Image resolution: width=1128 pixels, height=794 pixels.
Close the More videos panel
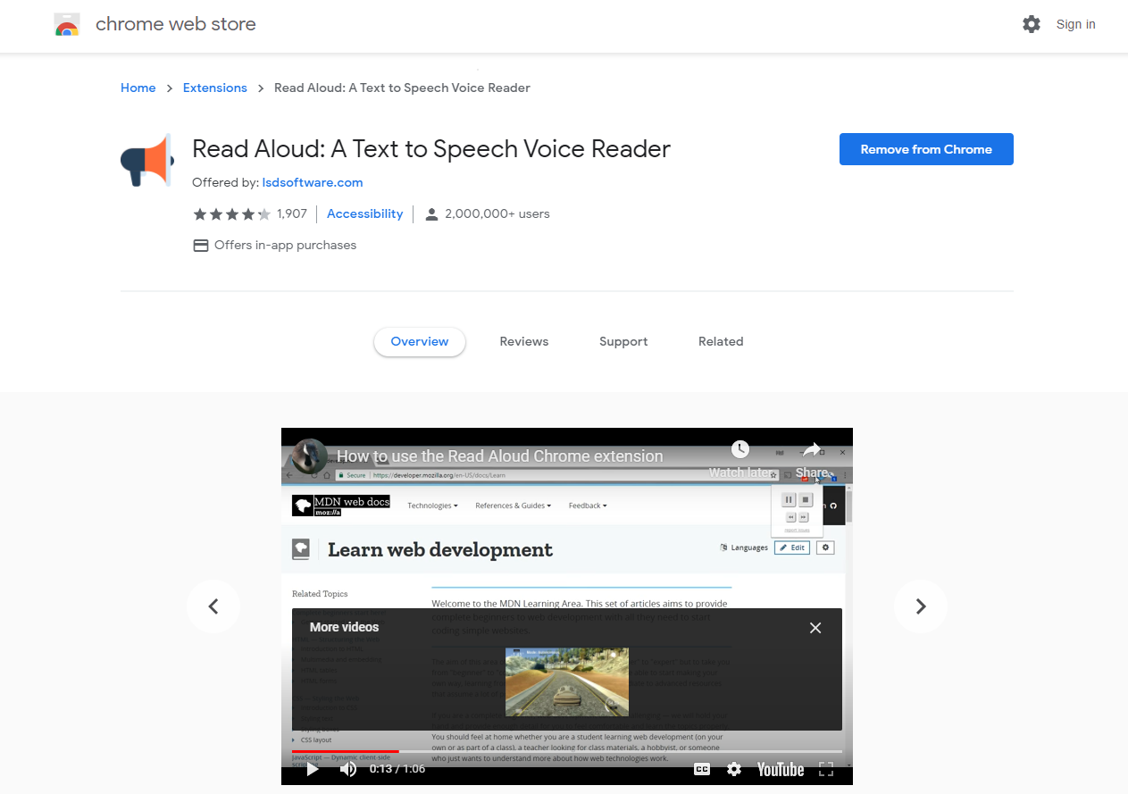coord(815,628)
